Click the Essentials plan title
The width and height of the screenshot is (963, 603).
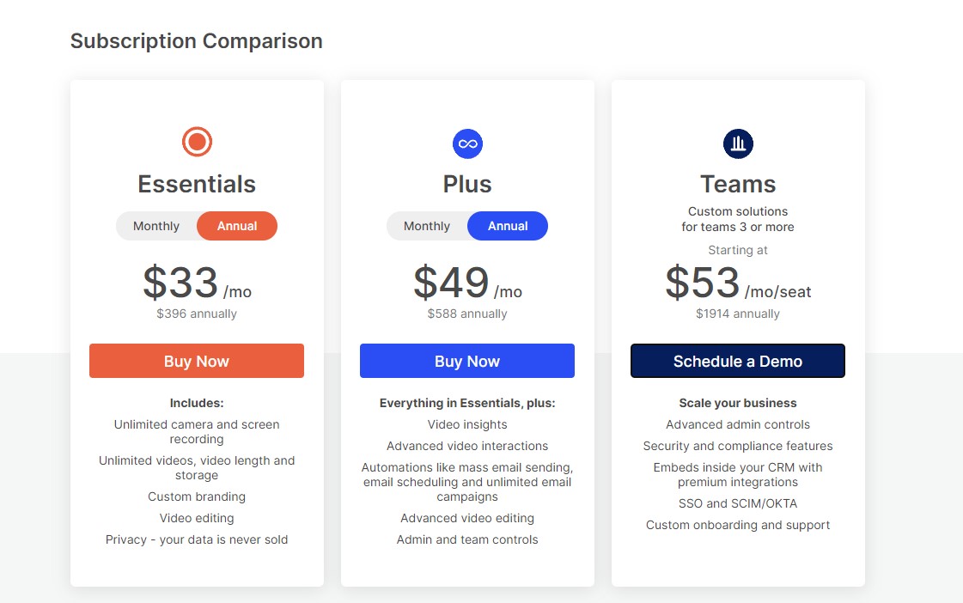pos(197,184)
